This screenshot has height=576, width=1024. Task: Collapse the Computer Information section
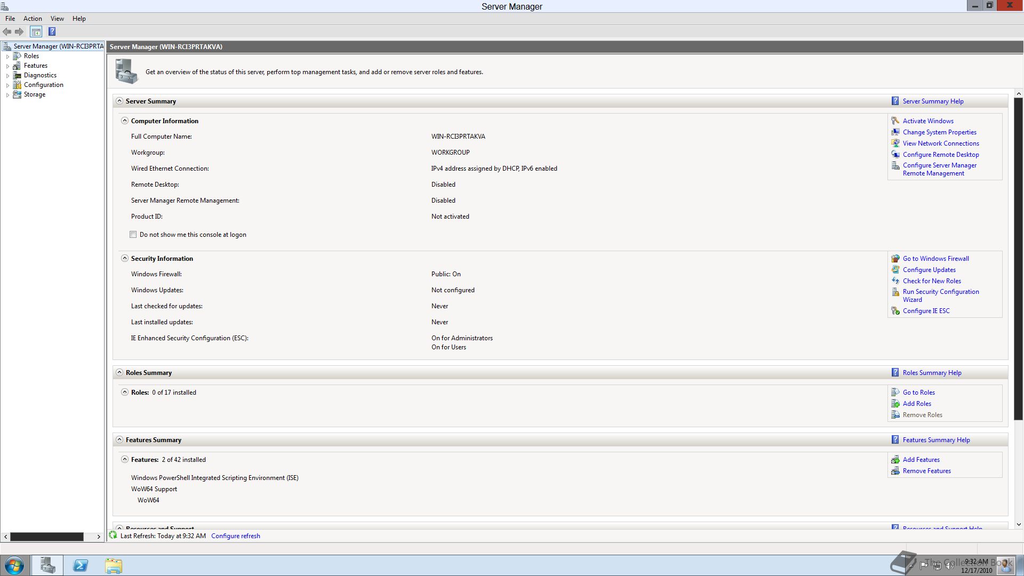(125, 121)
